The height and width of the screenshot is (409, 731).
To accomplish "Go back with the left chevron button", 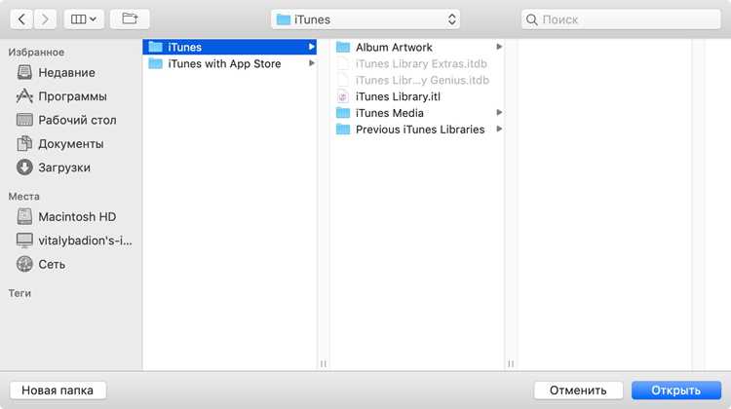I will [21, 19].
